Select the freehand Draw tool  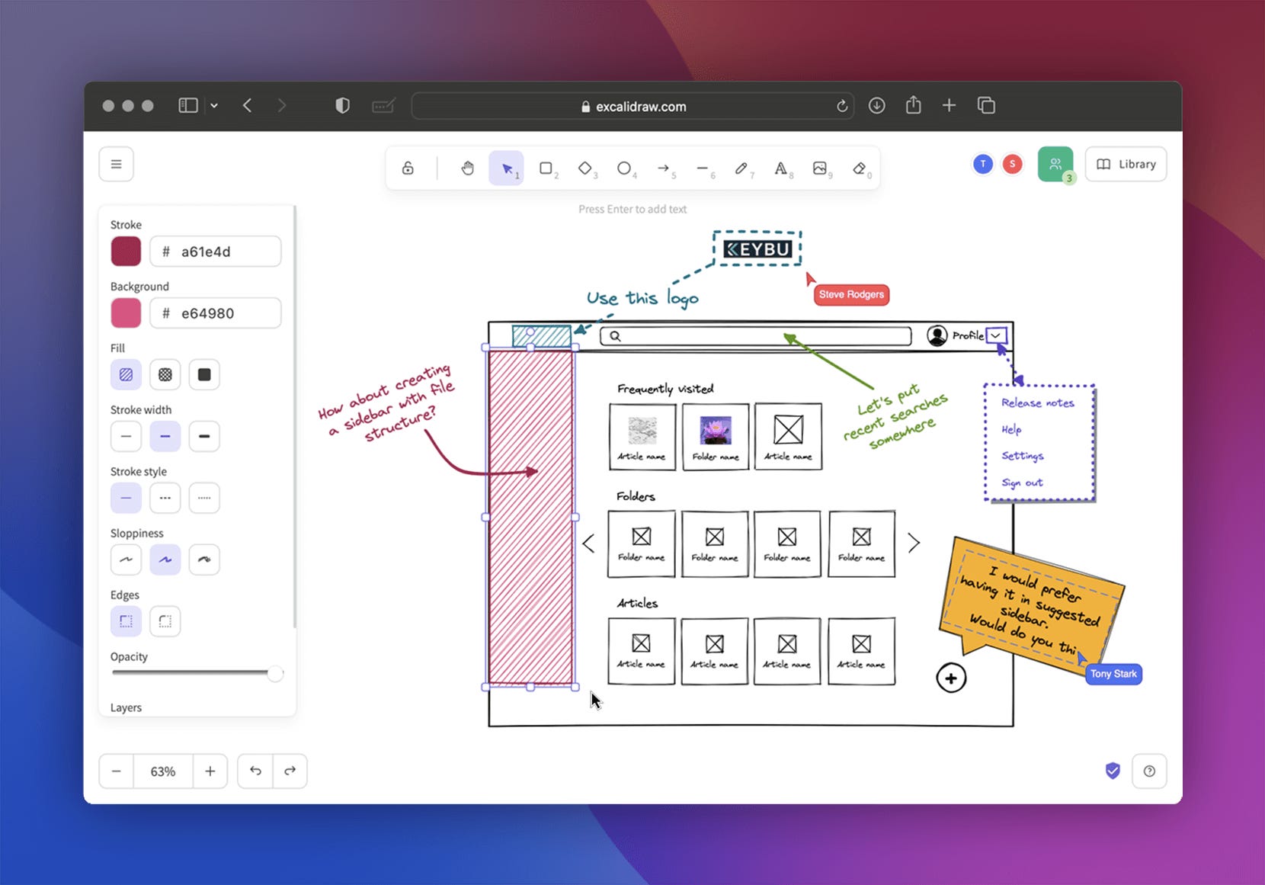743,168
